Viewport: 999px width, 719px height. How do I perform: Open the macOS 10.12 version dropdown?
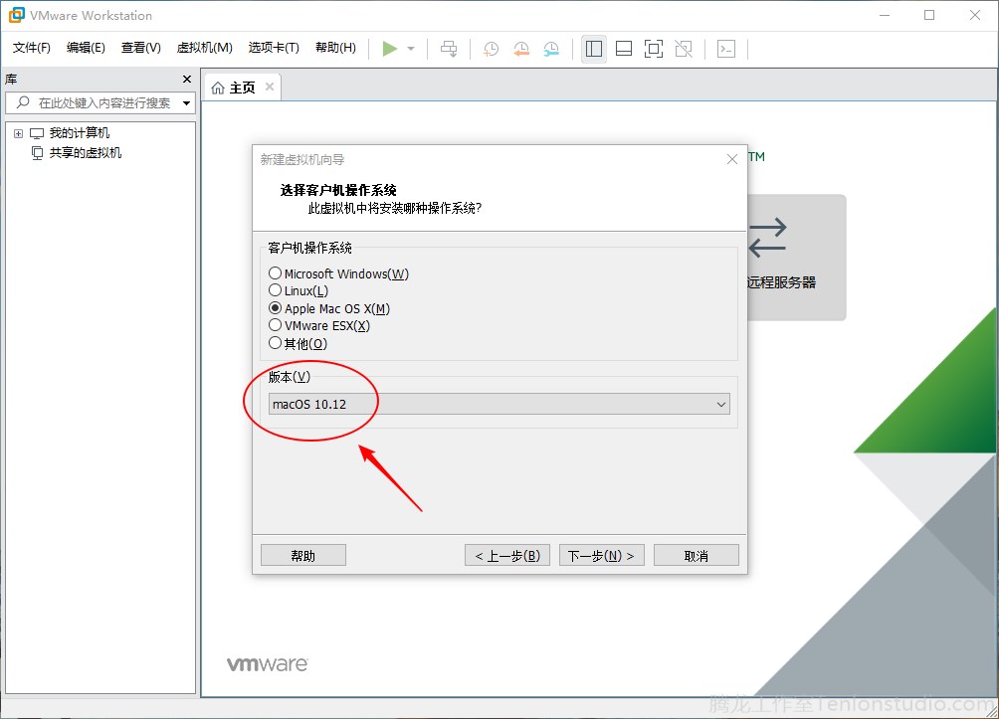coord(499,405)
